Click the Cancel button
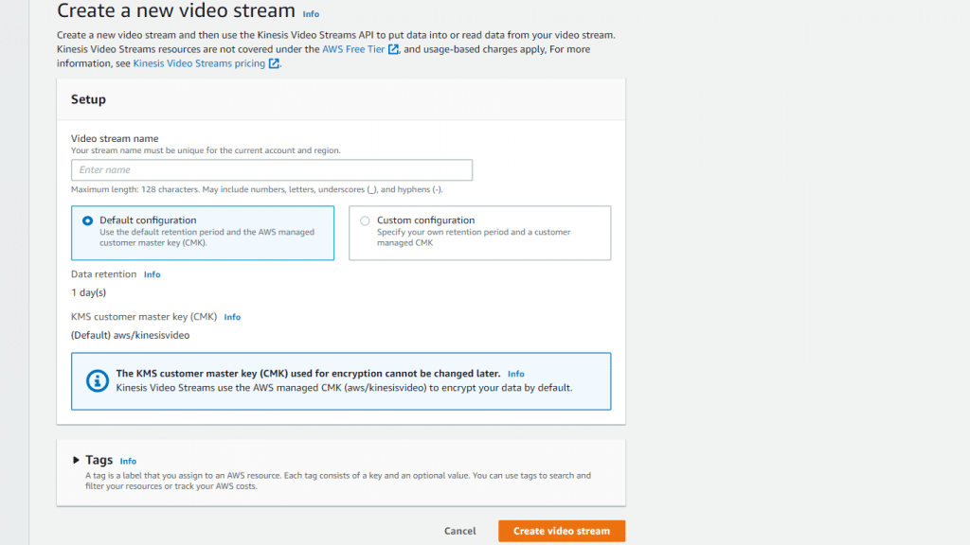970x545 pixels. click(459, 531)
